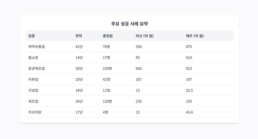Click the 연혁 column header

click(79, 36)
